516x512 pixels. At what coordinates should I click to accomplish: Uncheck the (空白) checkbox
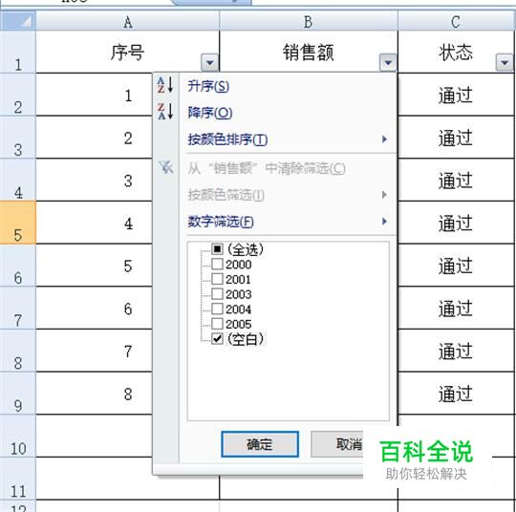[217, 339]
